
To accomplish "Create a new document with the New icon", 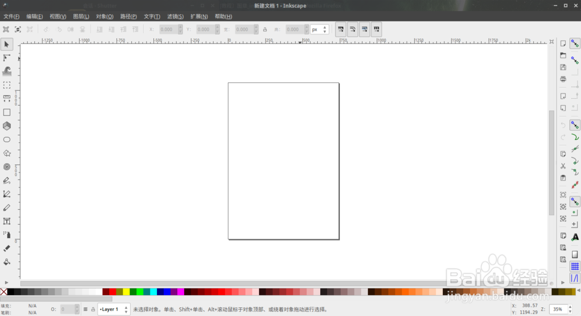I will click(563, 44).
